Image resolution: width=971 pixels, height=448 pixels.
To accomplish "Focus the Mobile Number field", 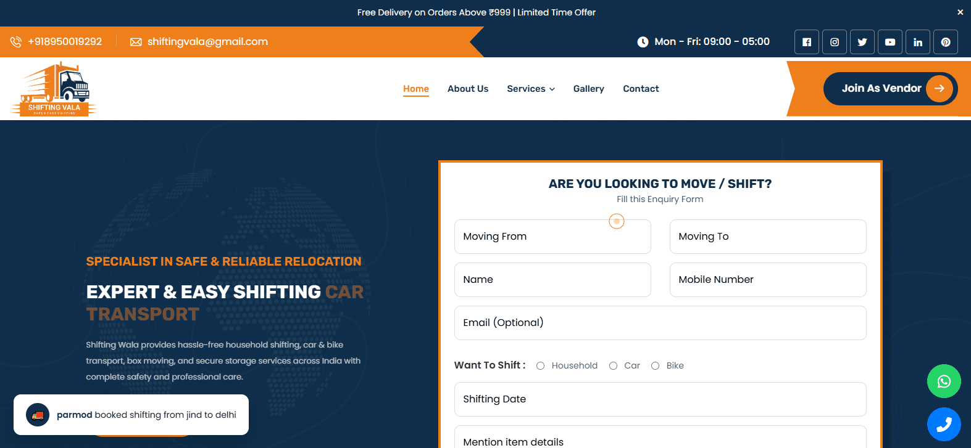I will tap(768, 280).
